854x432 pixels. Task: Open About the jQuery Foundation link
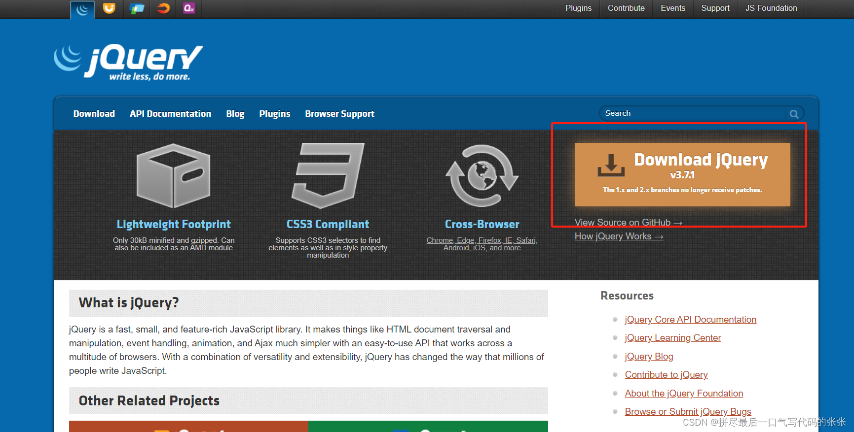684,394
